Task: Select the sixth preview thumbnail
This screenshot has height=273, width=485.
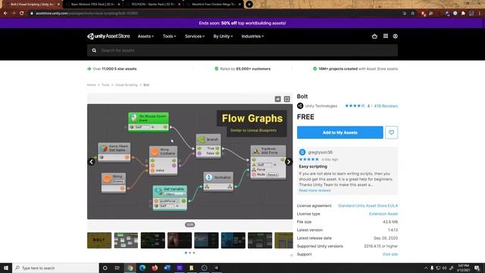Action: [233, 240]
